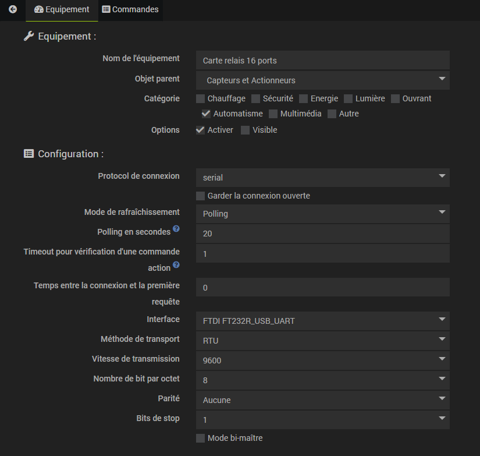
Task: Open the Commandes tab
Action: 130,10
